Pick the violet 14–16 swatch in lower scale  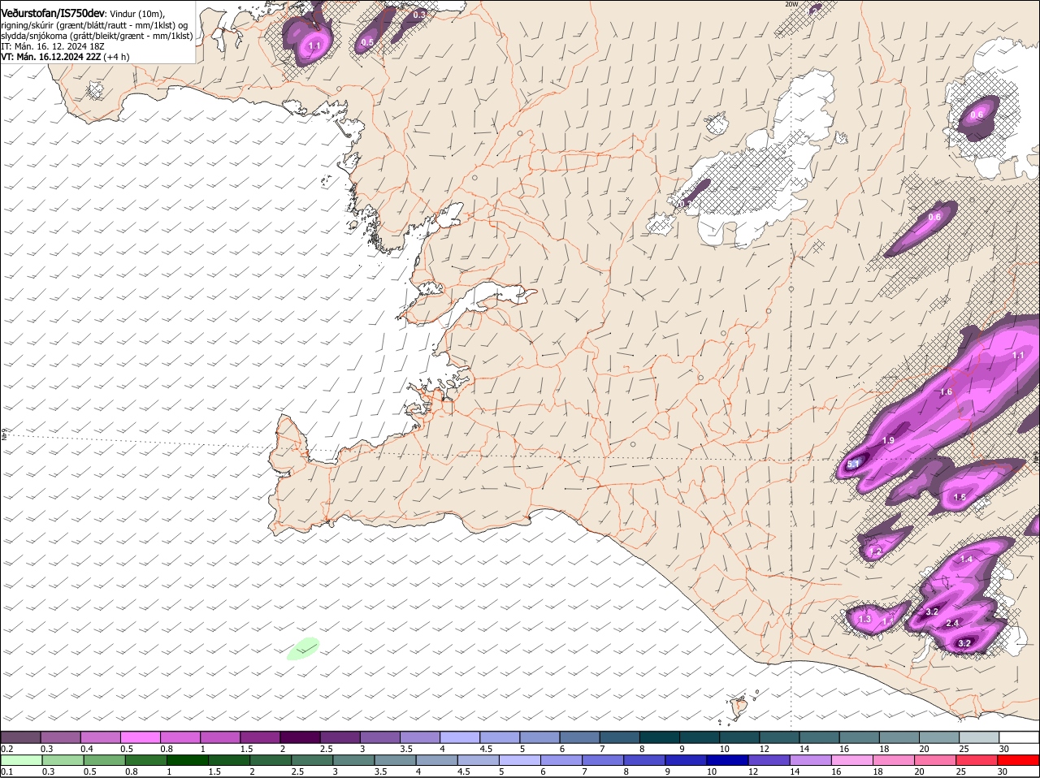811,760
